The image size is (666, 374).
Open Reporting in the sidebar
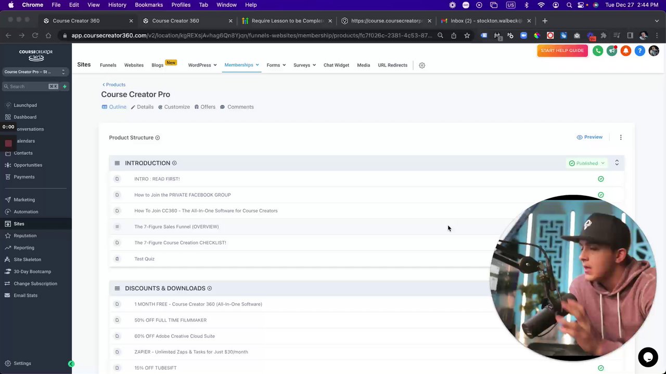click(24, 247)
